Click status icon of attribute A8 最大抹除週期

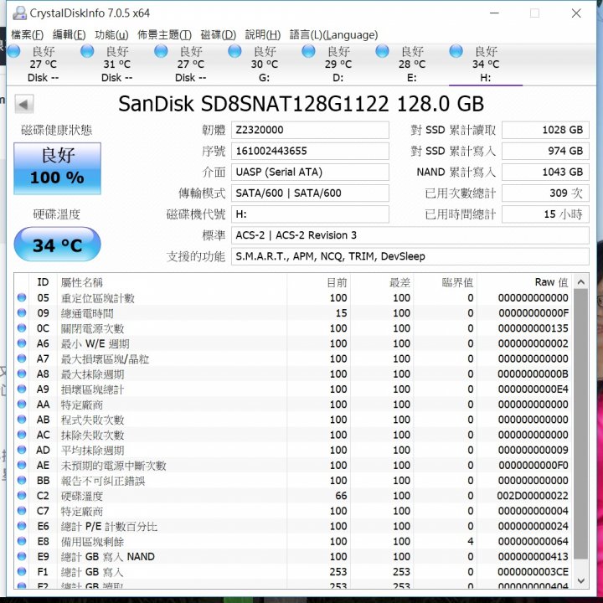point(22,374)
